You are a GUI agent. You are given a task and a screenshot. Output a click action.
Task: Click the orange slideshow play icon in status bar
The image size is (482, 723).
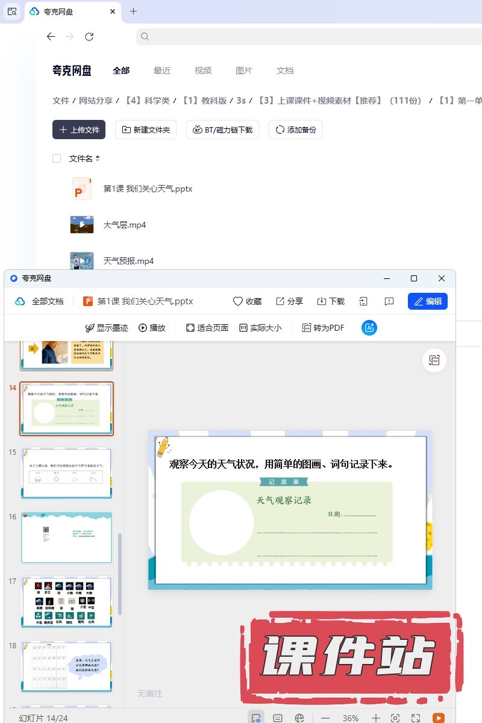point(439,718)
